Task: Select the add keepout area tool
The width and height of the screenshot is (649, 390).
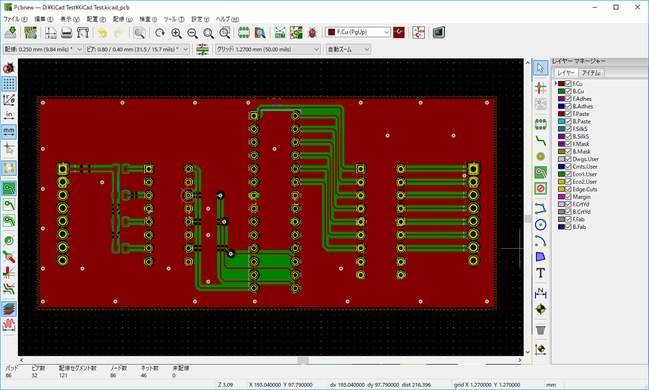Action: (x=540, y=188)
